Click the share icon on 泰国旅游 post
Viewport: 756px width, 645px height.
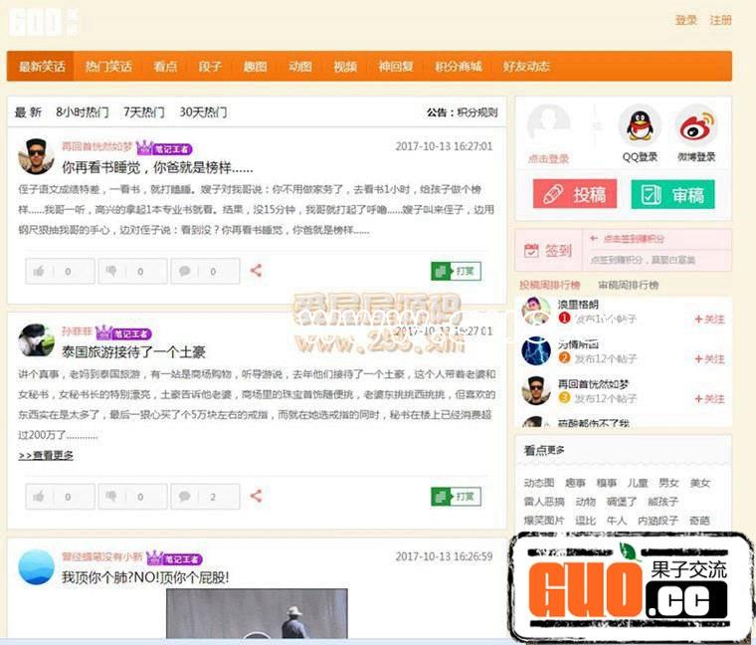tap(256, 496)
